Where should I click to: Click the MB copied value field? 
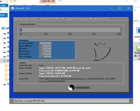[x=45, y=48]
